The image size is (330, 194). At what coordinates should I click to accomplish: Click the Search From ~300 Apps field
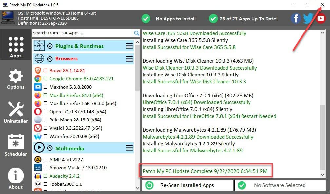[82, 33]
